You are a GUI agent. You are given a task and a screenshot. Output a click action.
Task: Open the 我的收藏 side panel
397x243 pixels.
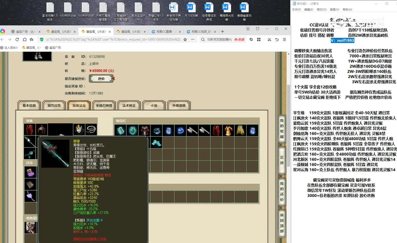tap(282, 128)
